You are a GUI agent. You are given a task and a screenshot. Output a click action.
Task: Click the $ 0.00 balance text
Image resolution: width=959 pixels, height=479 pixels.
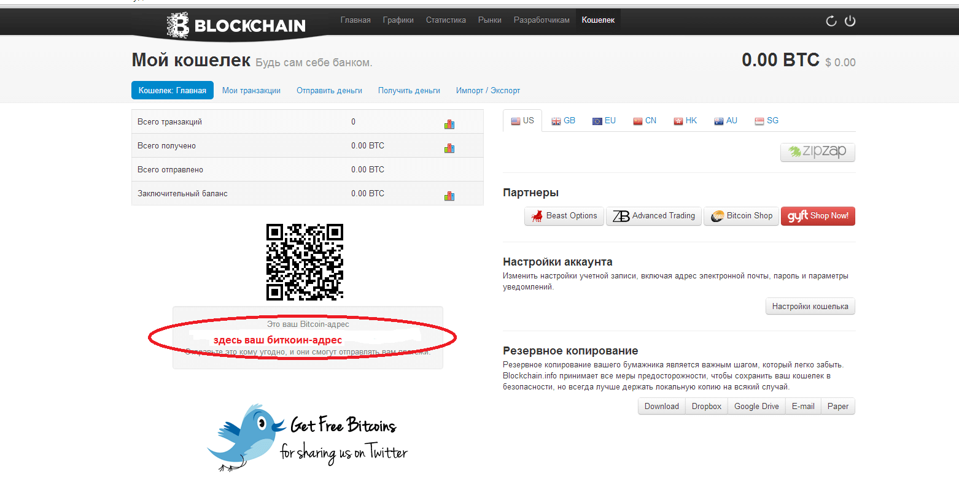coord(841,63)
